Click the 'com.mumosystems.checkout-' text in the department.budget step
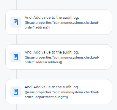This screenshot has height=110, width=117. 77,92
